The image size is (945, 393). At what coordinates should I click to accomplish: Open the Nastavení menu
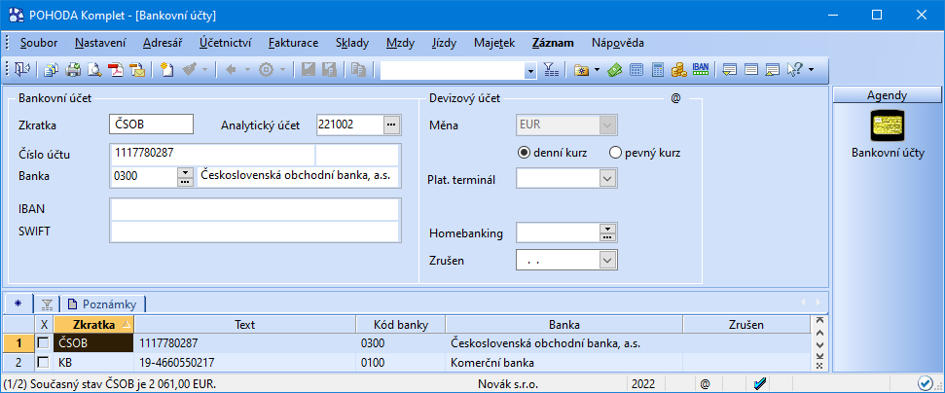[x=100, y=43]
